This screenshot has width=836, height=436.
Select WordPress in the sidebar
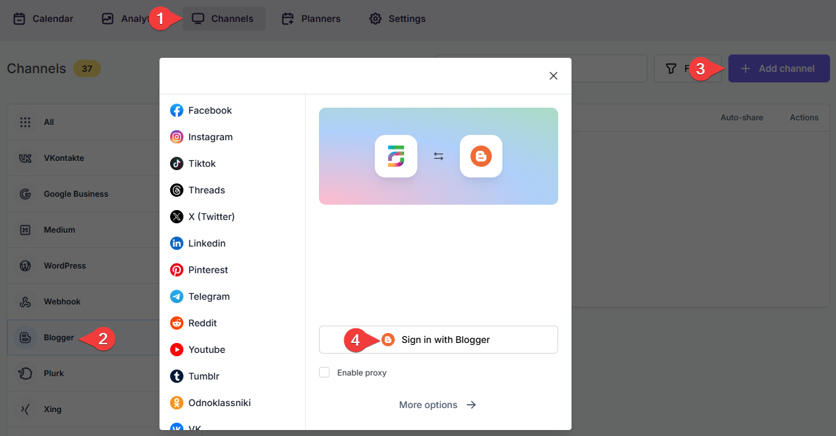click(x=83, y=266)
